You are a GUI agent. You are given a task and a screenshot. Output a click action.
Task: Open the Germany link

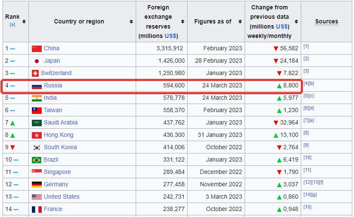point(56,185)
